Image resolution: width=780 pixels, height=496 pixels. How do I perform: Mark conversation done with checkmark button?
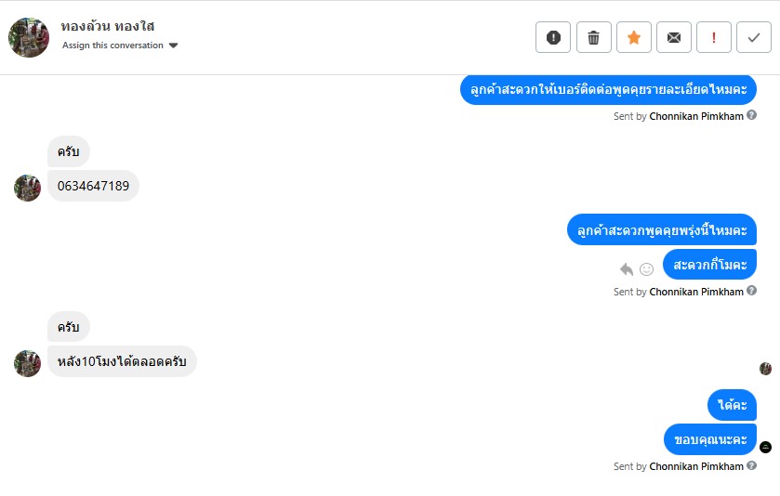[754, 37]
